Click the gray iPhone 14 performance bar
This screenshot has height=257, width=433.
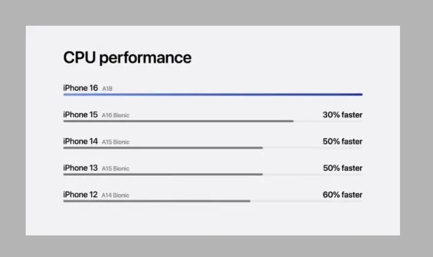[x=163, y=148]
